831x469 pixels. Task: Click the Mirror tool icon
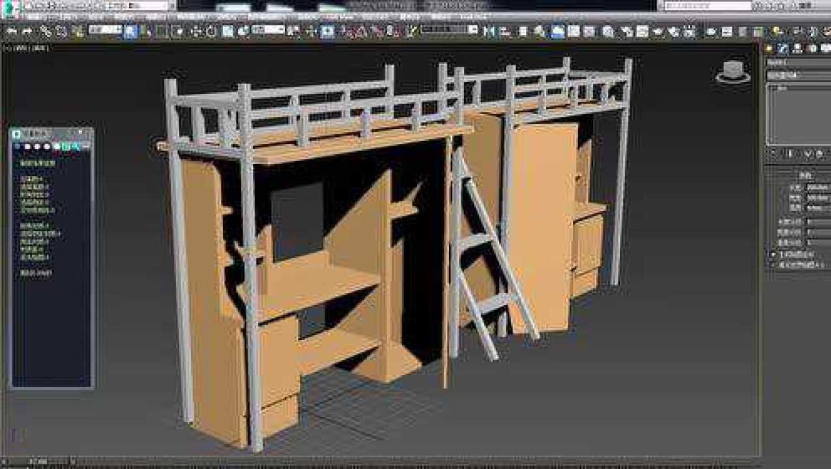click(x=489, y=31)
